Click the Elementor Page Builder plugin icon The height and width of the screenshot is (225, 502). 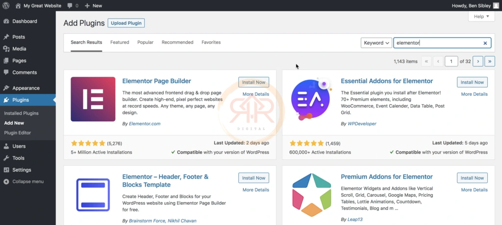[x=93, y=99]
